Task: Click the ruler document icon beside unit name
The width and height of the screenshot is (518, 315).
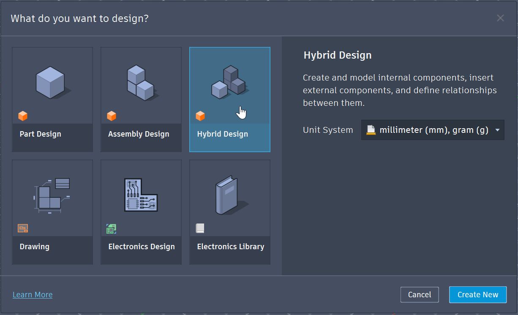Action: [371, 129]
